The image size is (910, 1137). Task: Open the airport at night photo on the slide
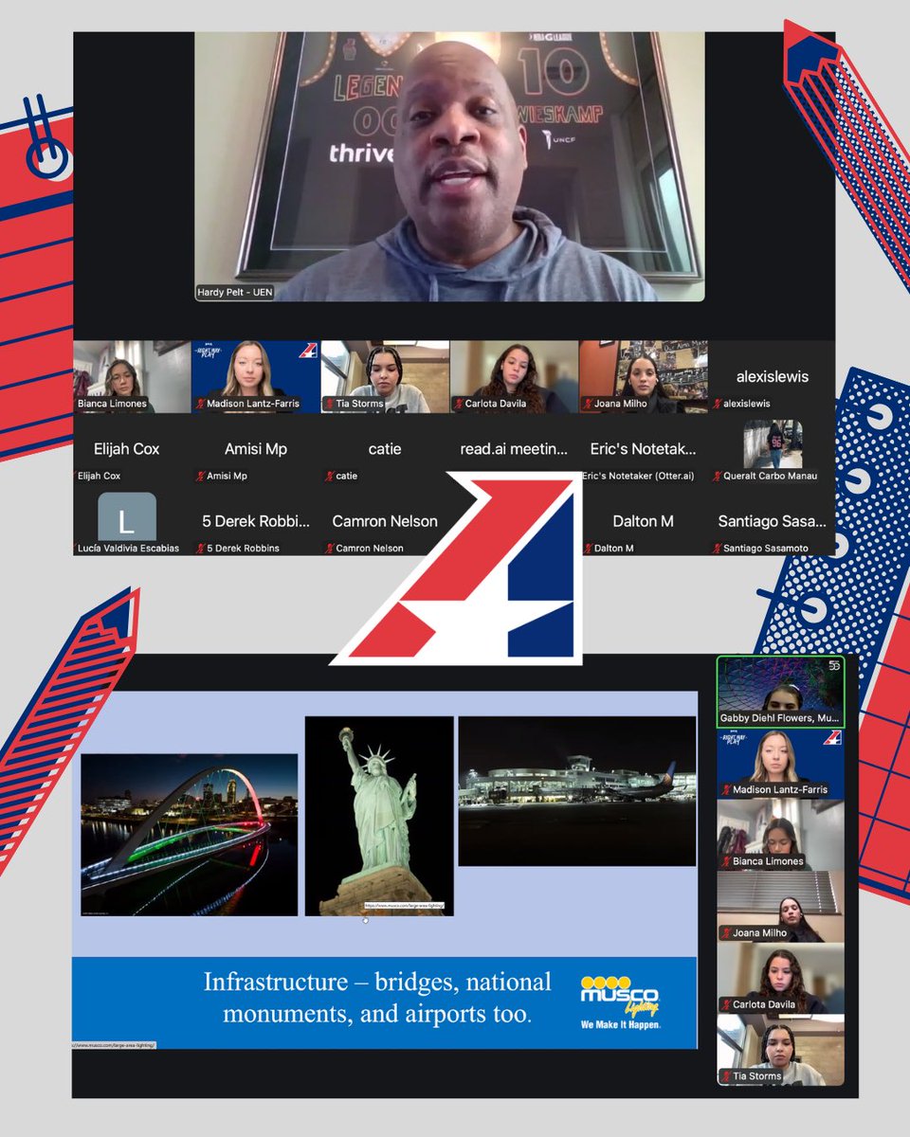(x=577, y=791)
